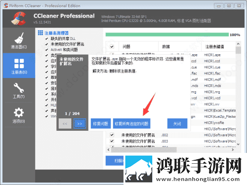The width and height of the screenshot is (247, 185).
Task: Sort by the 问题 column header
Action: [126, 47]
